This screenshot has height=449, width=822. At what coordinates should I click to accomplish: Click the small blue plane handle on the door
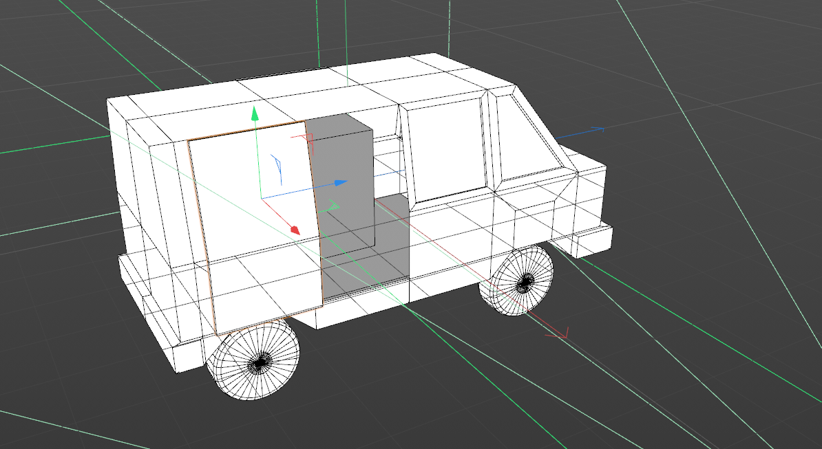coord(277,169)
